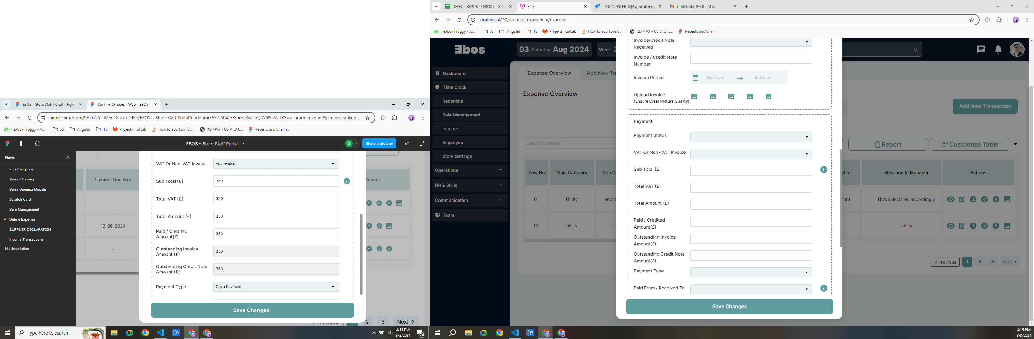Image resolution: width=1034 pixels, height=339 pixels.
Task: Switch to Codelantic Pvt ltd Mail tab
Action: pos(702,6)
